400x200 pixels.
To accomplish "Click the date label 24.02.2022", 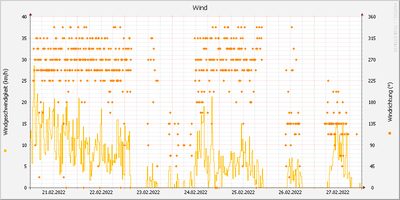I will (195, 192).
